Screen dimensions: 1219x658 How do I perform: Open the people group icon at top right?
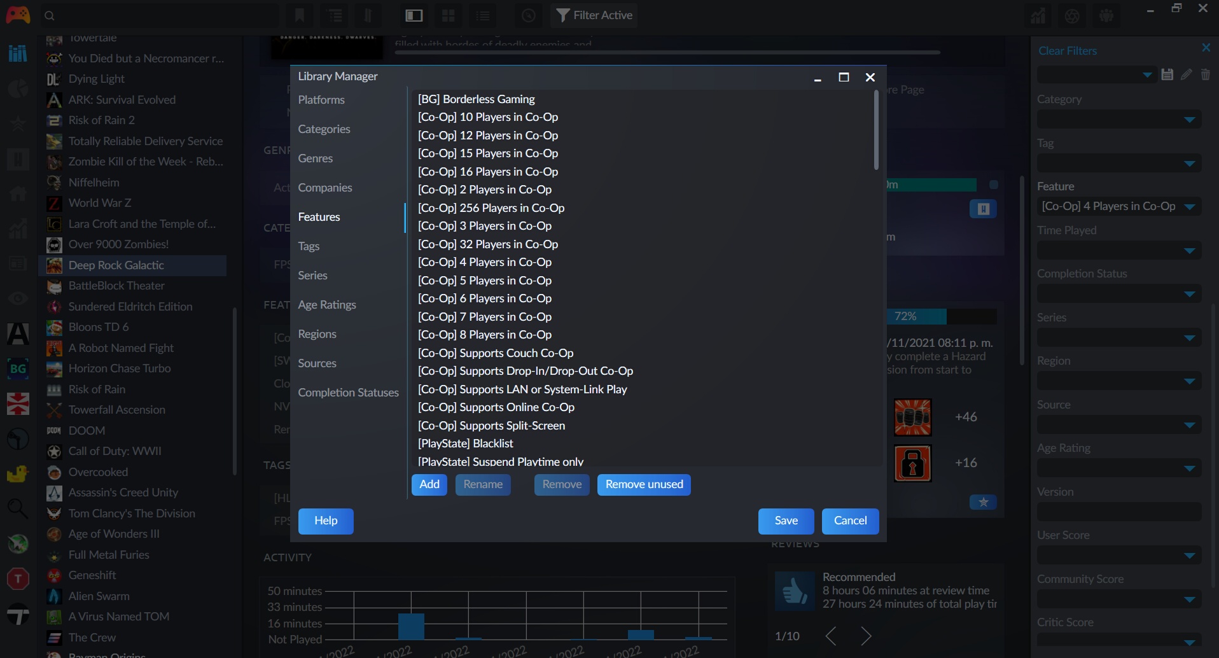(x=1106, y=17)
